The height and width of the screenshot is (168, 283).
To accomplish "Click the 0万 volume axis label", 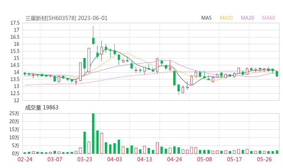I will pyautogui.click(x=16, y=153).
